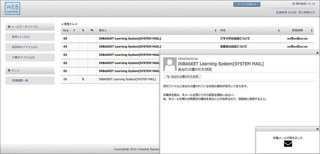Open 受信トレイ(5) folder
This screenshot has height=154, width=320.
point(30,37)
